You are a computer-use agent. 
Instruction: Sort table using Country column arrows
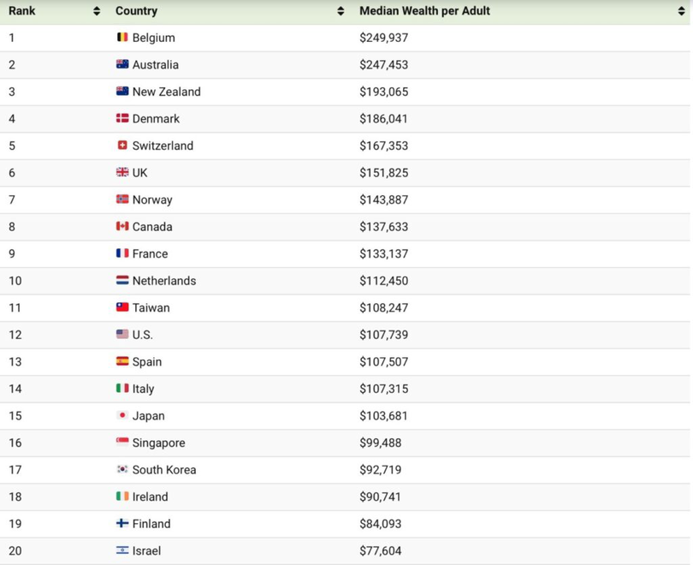[341, 11]
